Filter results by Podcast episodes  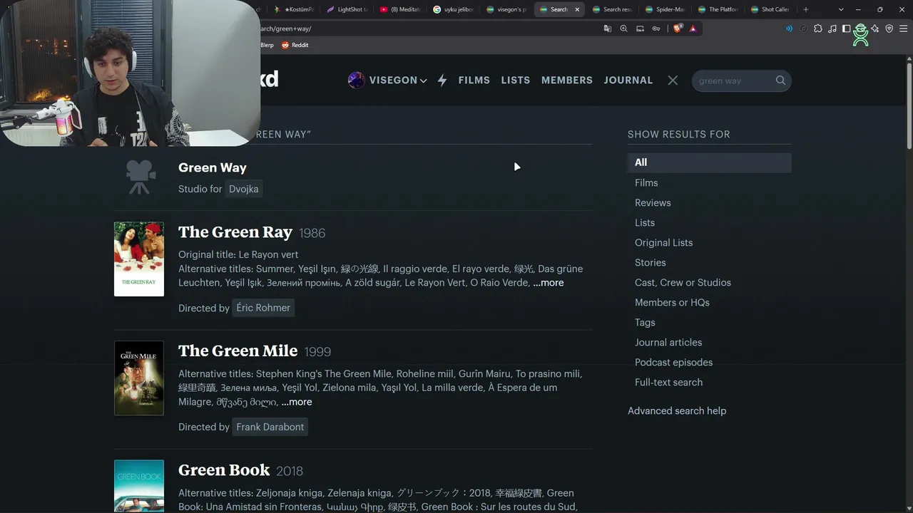(x=673, y=363)
